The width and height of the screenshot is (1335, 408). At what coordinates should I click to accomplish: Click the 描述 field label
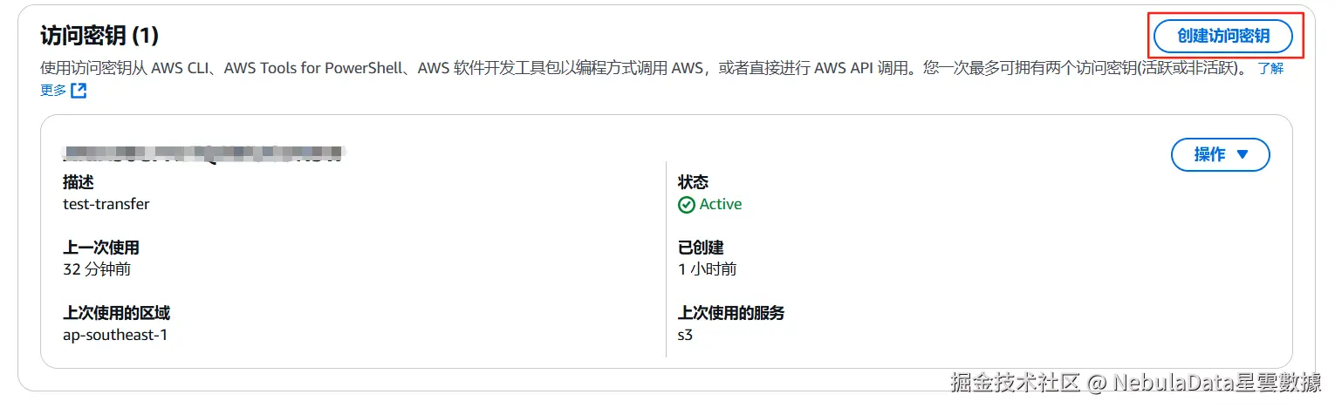click(x=79, y=182)
